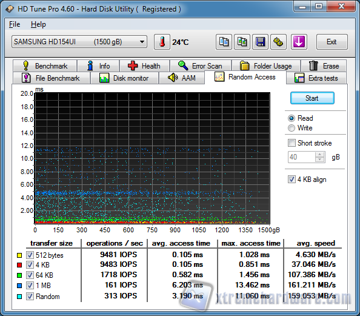This screenshot has width=360, height=316.
Task: Click the thermometer temperature icon
Action: pyautogui.click(x=162, y=42)
